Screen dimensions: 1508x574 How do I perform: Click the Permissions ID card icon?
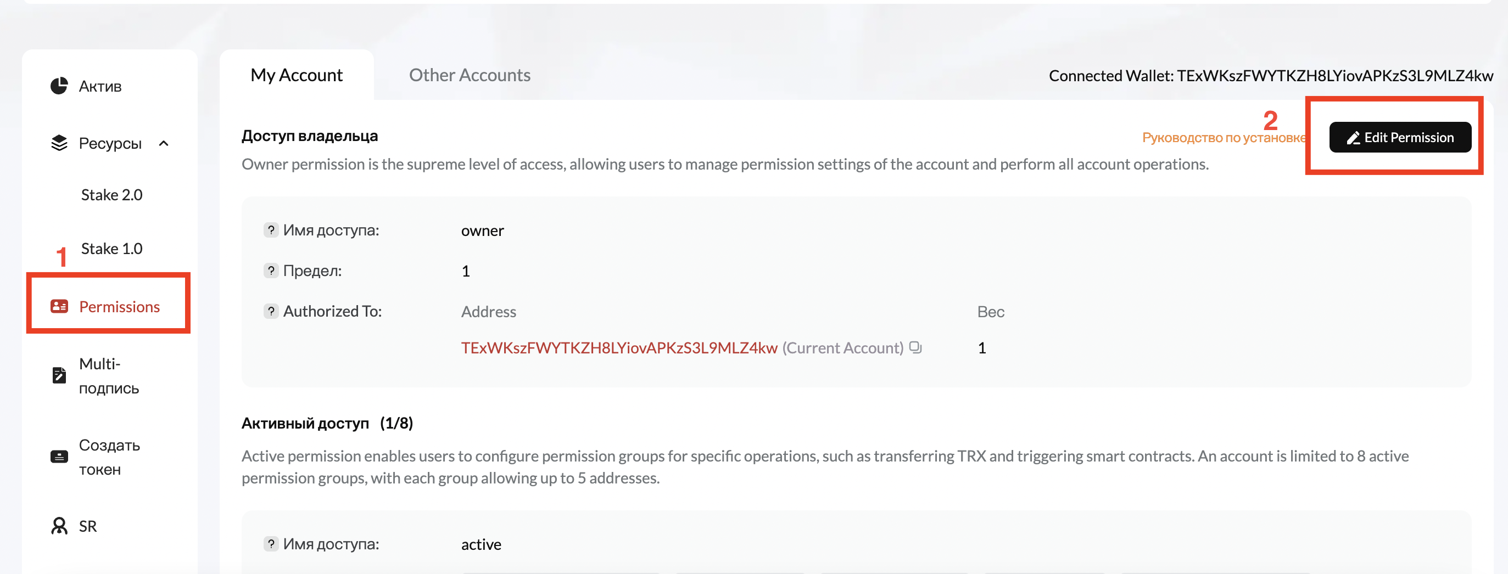click(x=59, y=307)
